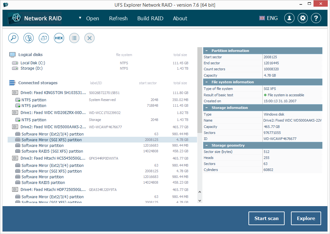Screen dimensions: 330x234
Task: Open settings gear icon in header
Action: (303, 18)
